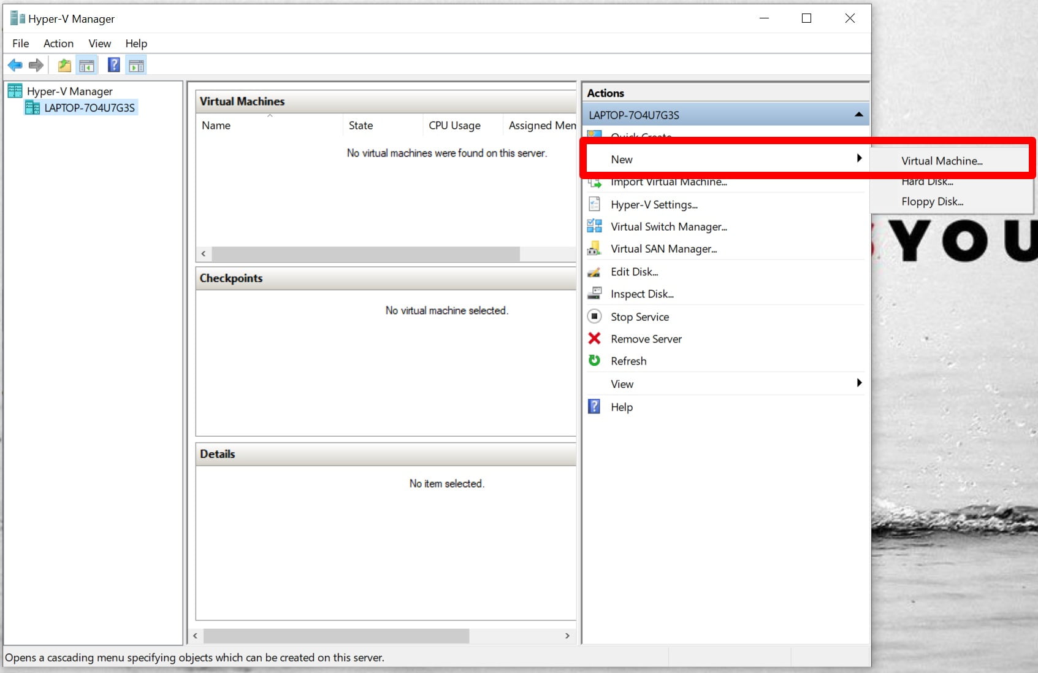Click Stop Service in the Actions pane
1038x673 pixels.
[x=639, y=317]
